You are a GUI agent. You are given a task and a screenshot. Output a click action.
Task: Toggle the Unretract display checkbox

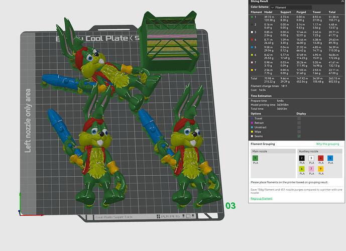click(299, 128)
